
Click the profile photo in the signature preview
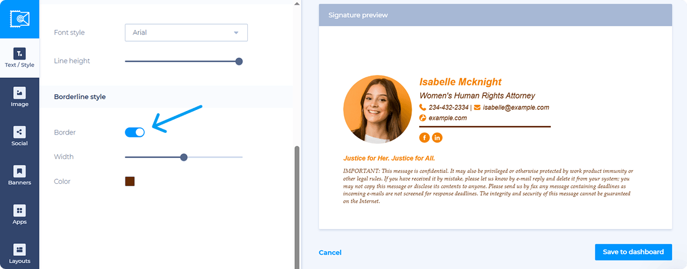click(x=377, y=109)
